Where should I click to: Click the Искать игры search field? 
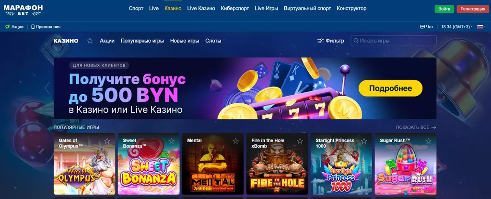(393, 41)
